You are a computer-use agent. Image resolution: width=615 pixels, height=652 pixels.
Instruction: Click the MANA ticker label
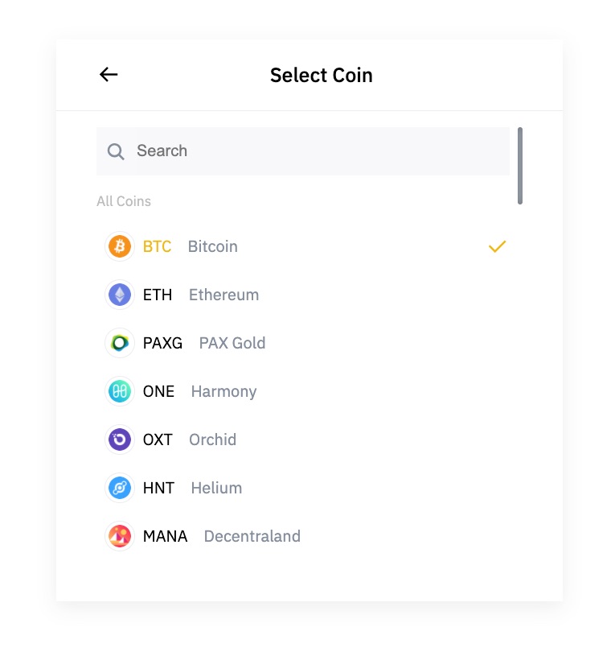165,536
